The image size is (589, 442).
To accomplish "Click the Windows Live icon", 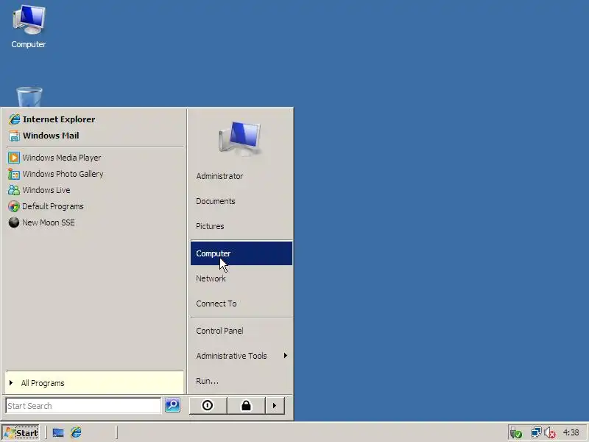I will point(14,190).
